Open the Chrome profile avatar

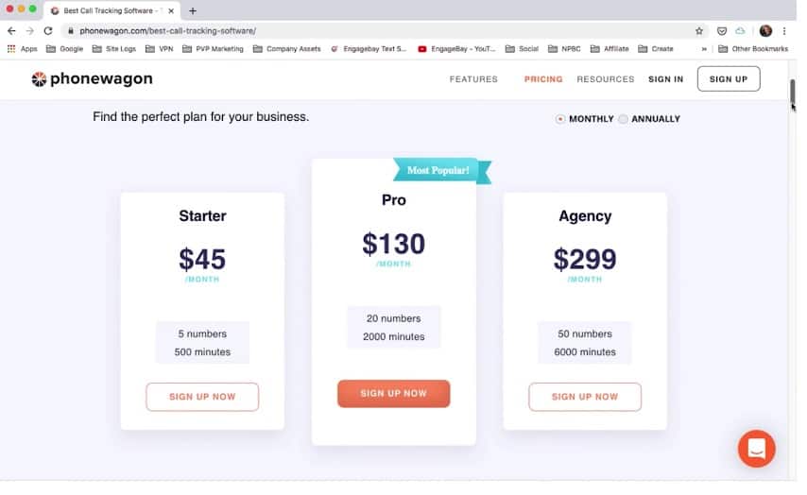[x=765, y=30]
